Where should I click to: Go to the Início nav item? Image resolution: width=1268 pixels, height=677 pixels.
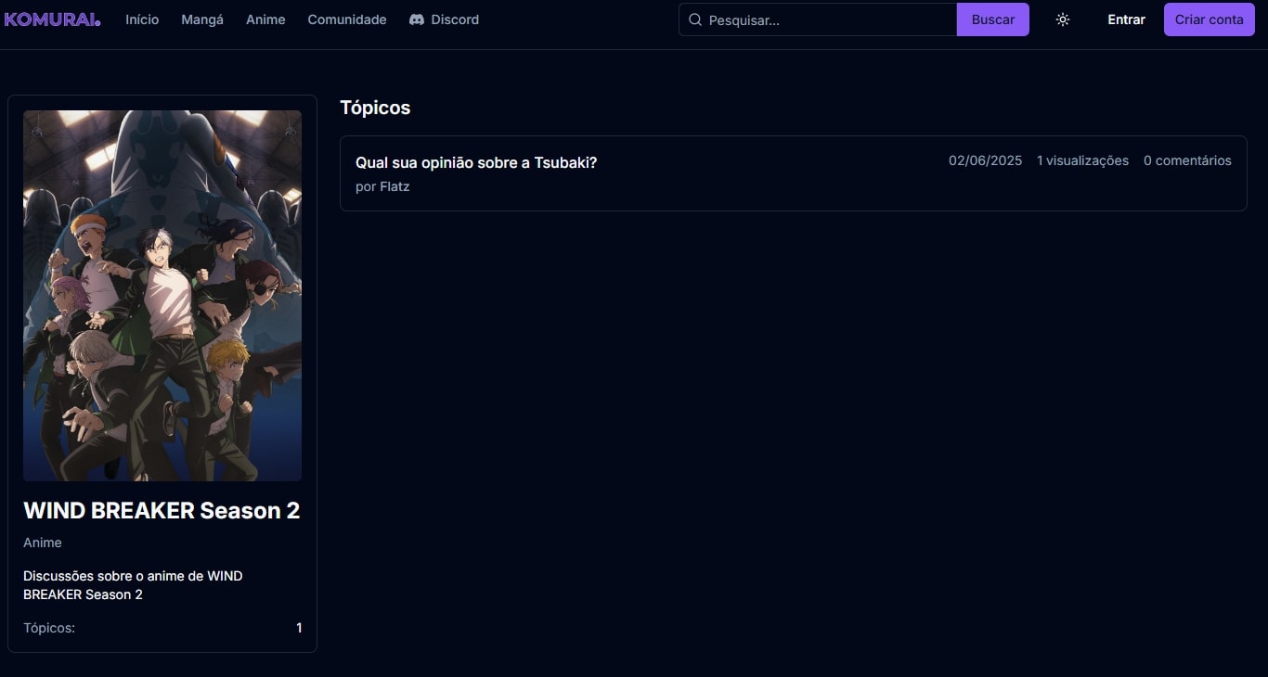pyautogui.click(x=142, y=19)
